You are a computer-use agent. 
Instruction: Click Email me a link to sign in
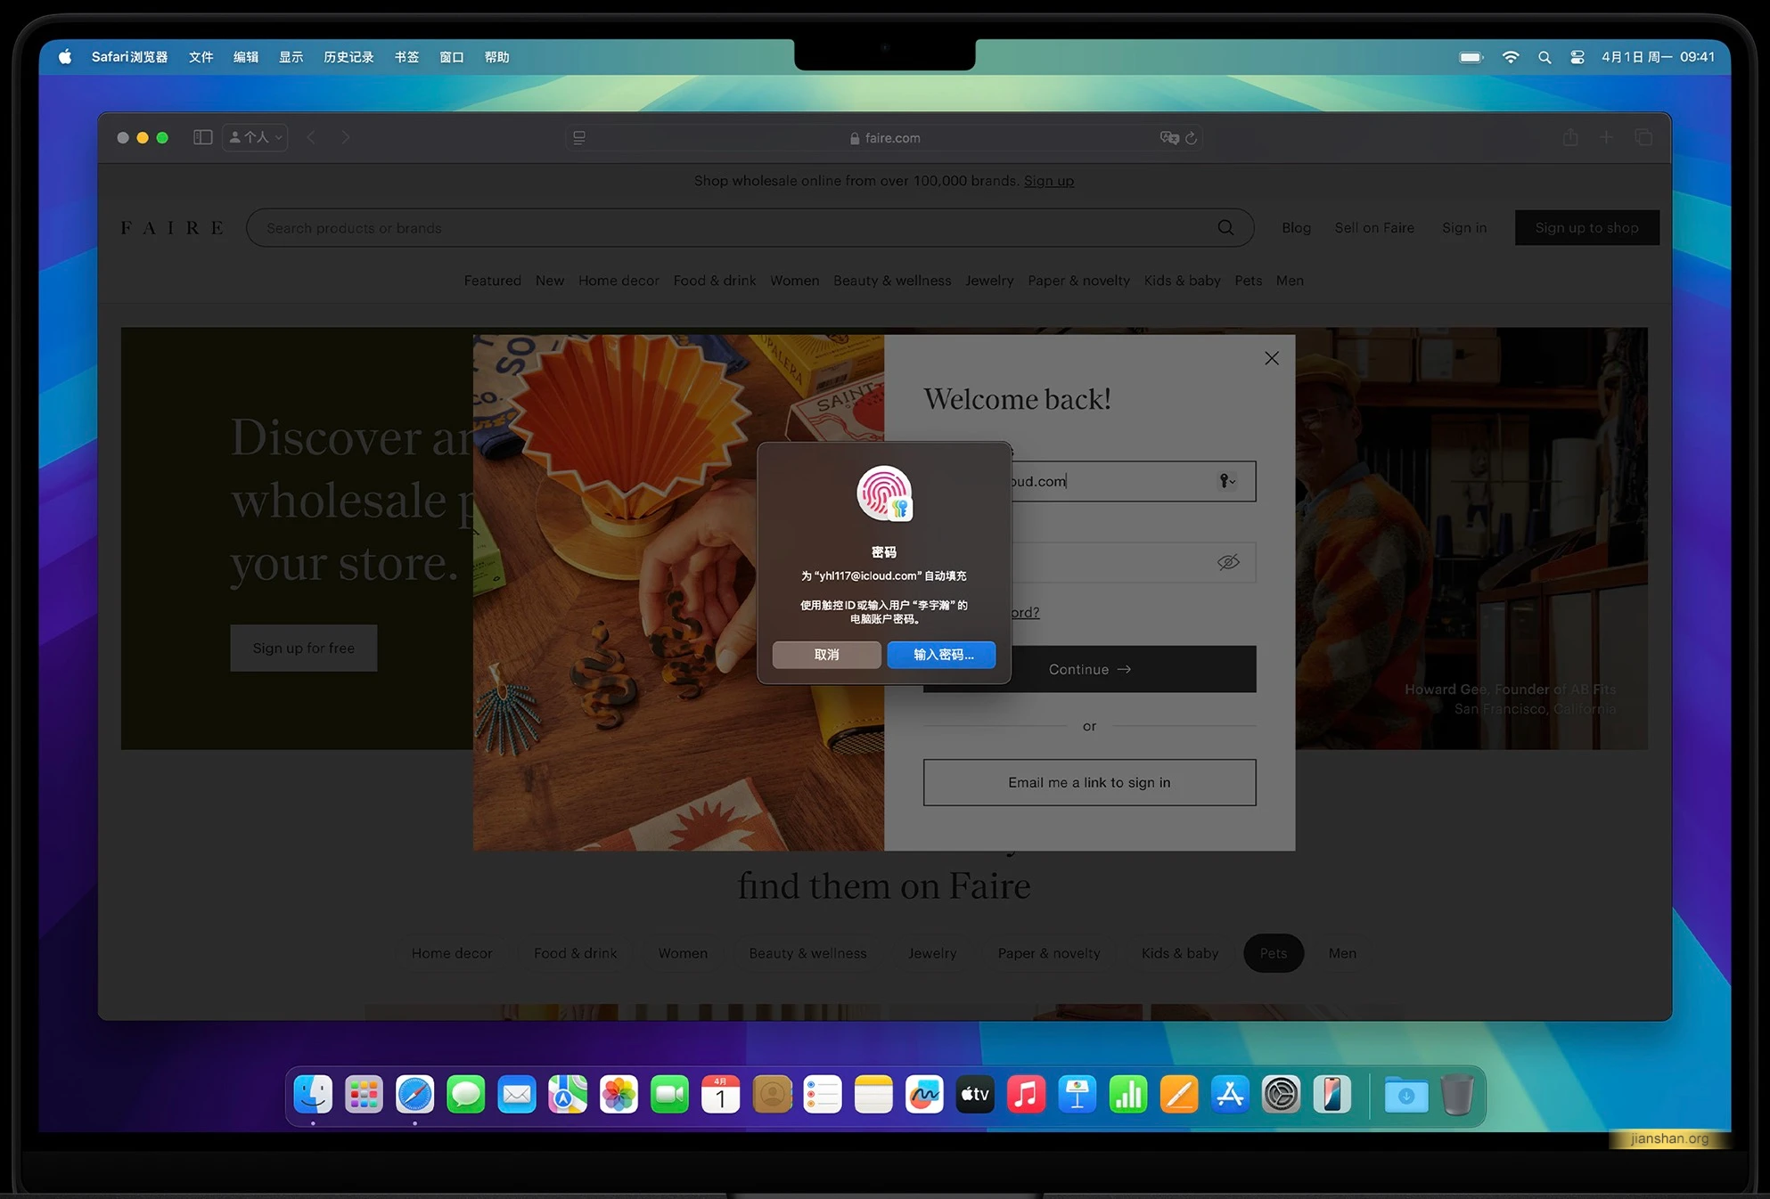pos(1089,782)
